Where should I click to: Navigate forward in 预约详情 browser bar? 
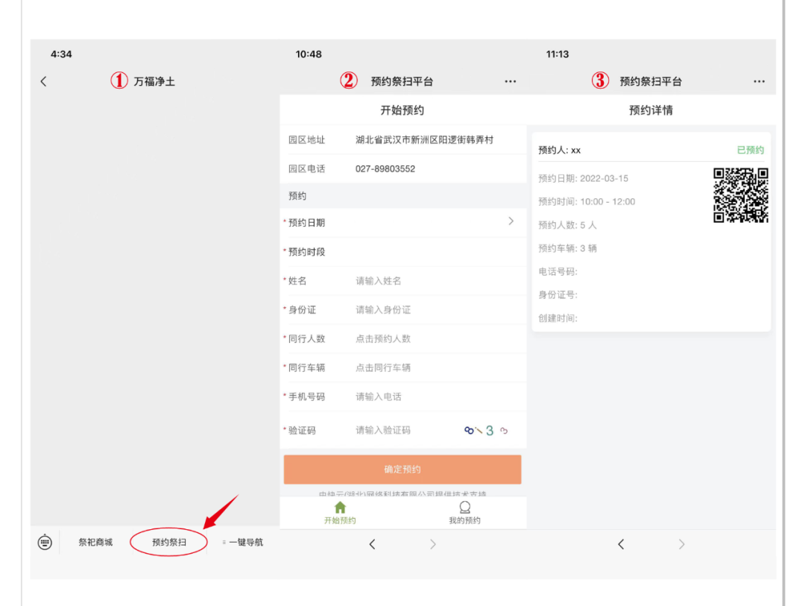tap(681, 544)
